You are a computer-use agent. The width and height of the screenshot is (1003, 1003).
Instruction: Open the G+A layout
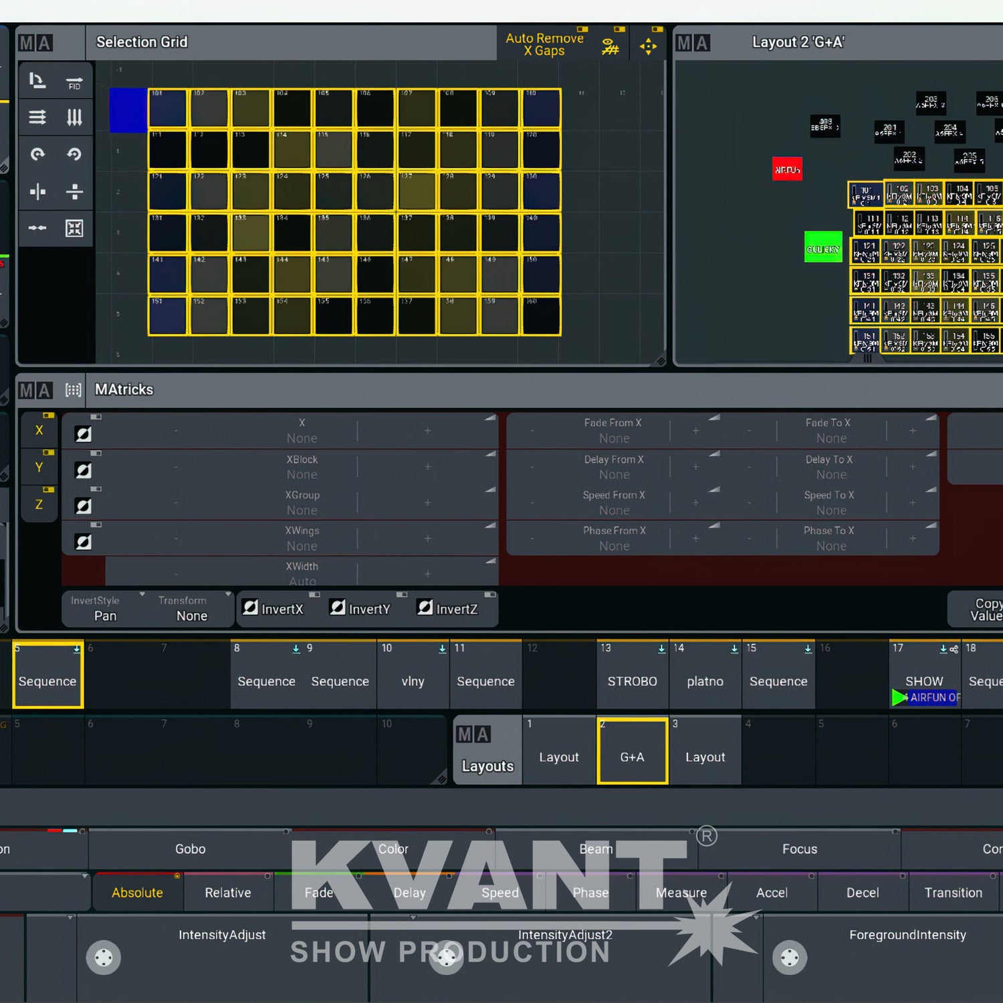(632, 756)
